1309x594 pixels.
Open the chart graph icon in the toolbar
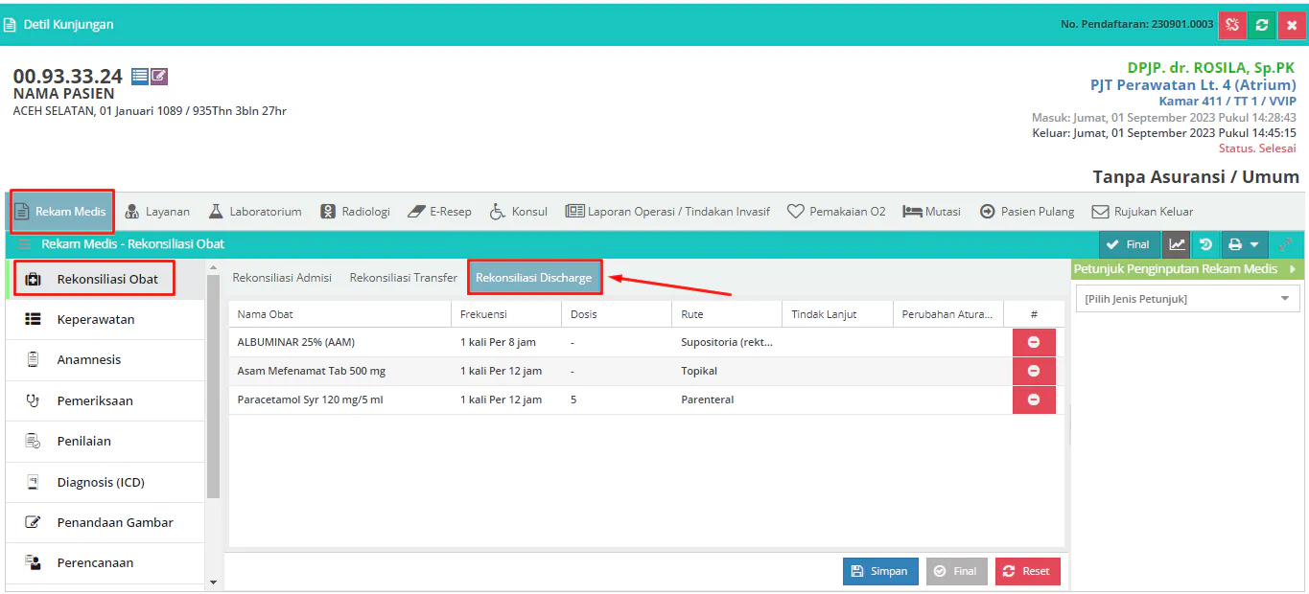(1177, 244)
